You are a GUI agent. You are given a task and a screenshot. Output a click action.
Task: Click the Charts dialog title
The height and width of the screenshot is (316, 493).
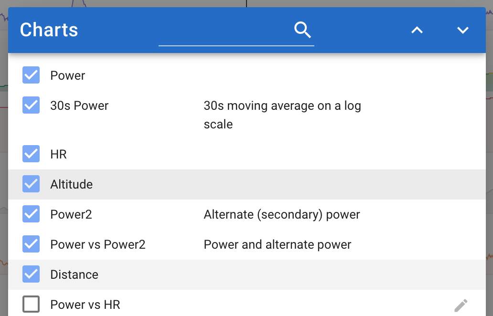49,30
